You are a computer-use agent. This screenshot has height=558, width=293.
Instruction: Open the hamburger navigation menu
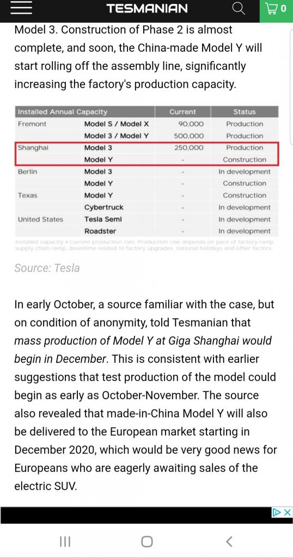(21, 9)
